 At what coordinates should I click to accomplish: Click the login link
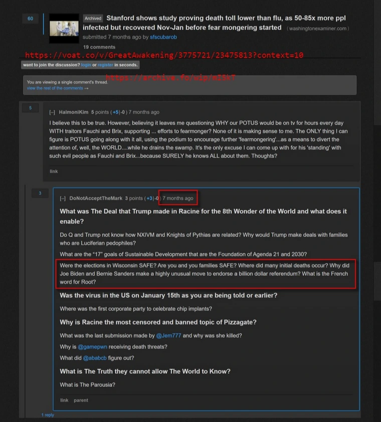pos(86,65)
